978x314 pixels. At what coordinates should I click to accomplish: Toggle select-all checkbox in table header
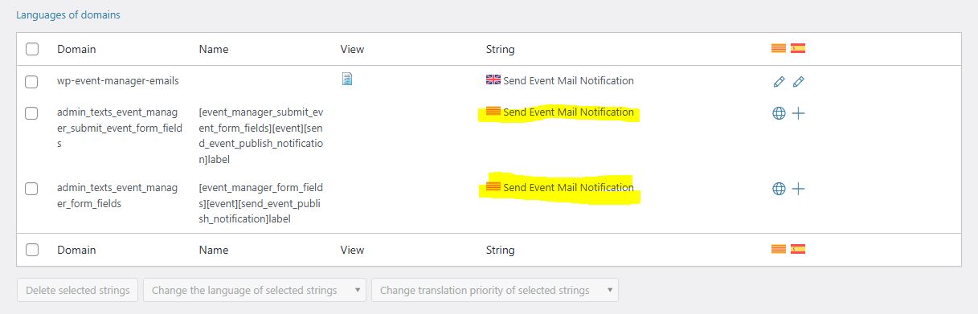point(32,49)
